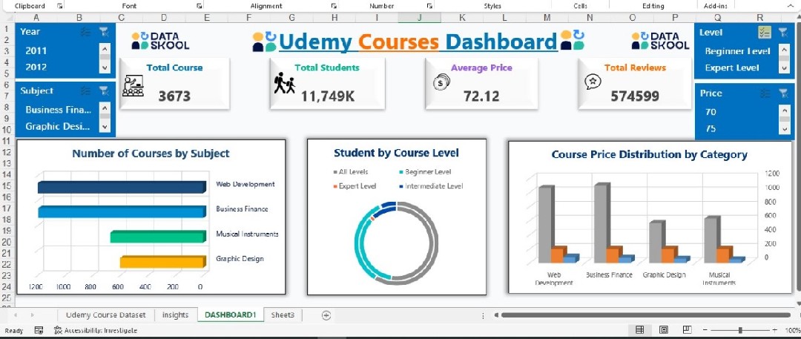This screenshot has width=801, height=339.
Task: Select the star bubble icon on Total Reviews card
Action: click(x=593, y=82)
